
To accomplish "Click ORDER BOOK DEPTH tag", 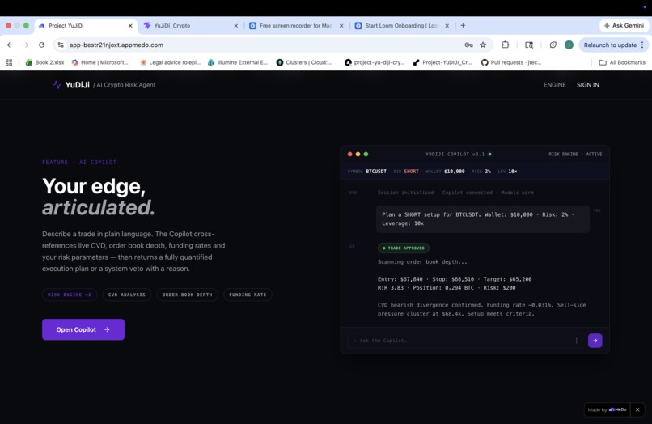I will click(x=187, y=295).
